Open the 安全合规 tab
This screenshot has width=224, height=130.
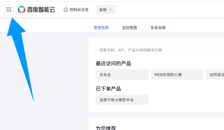pyautogui.click(x=158, y=27)
